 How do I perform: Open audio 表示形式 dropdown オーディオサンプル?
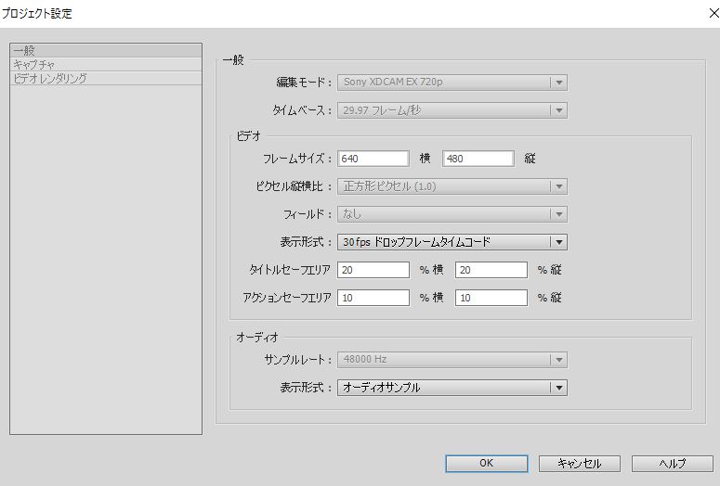coord(452,388)
